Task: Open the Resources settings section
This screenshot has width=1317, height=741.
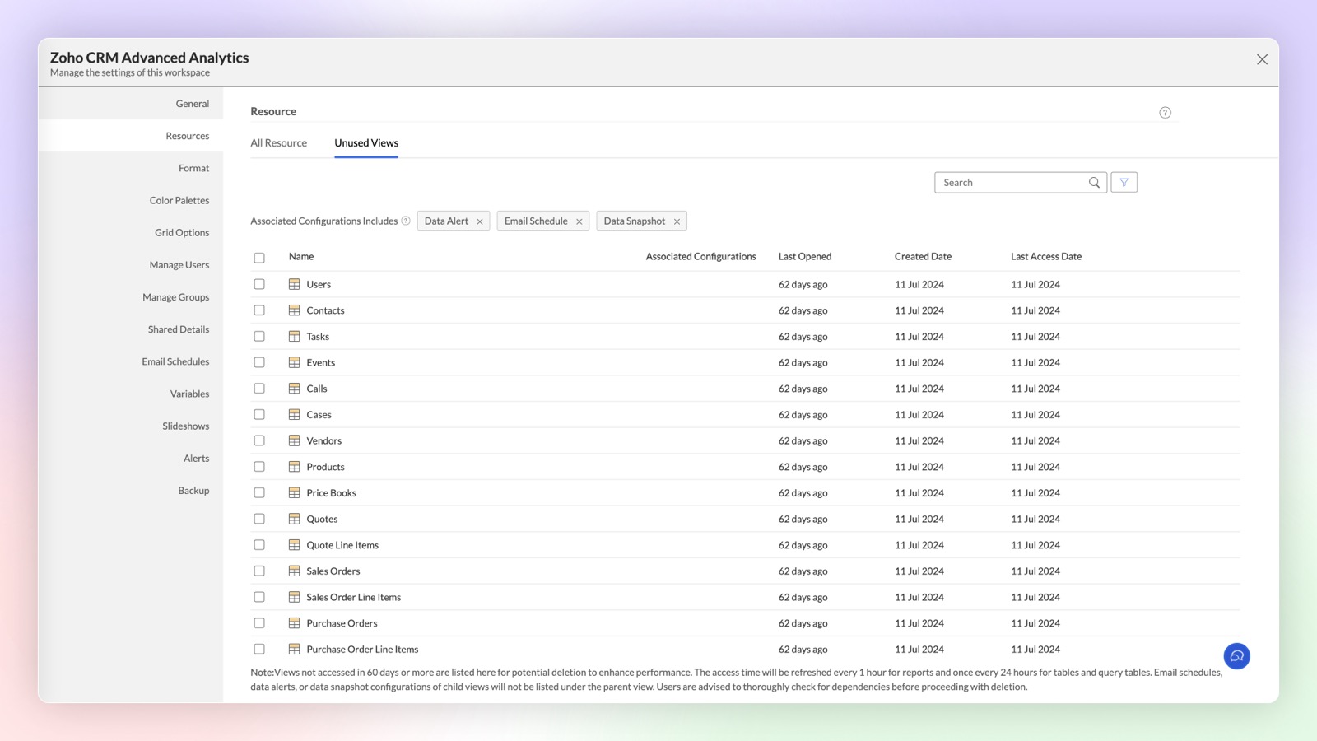Action: click(131, 136)
